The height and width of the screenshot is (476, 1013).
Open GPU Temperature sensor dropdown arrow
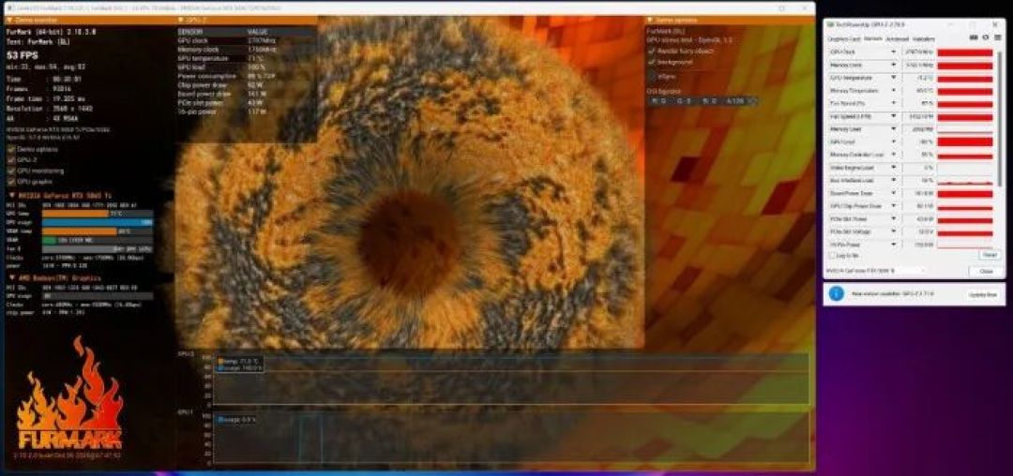click(894, 78)
